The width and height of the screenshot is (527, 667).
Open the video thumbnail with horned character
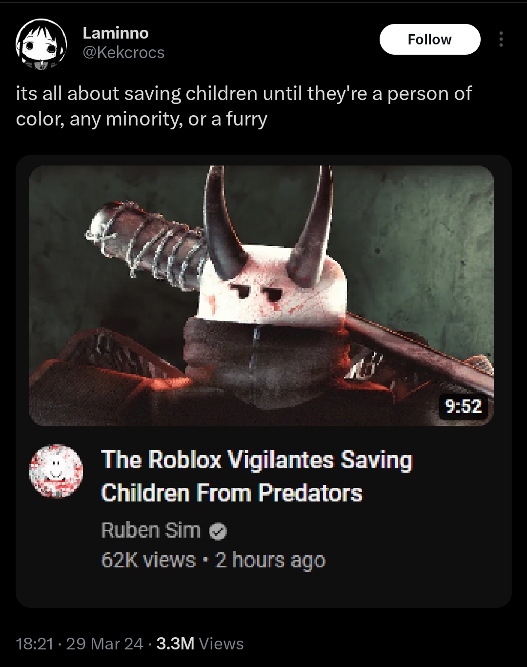coord(262,295)
